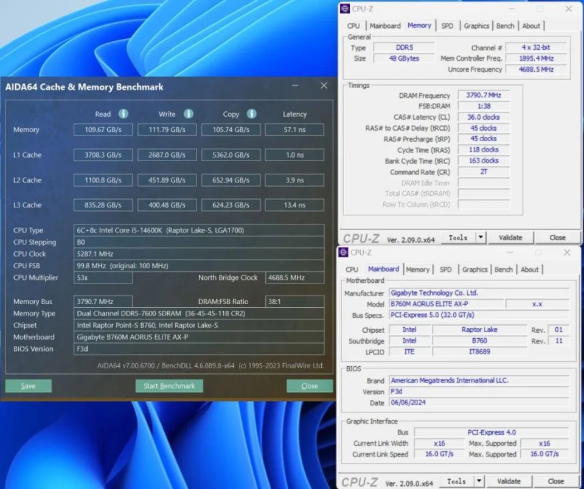Click L2 Cache Write value 451.89 GB/s
This screenshot has height=489, width=584.
(x=167, y=180)
